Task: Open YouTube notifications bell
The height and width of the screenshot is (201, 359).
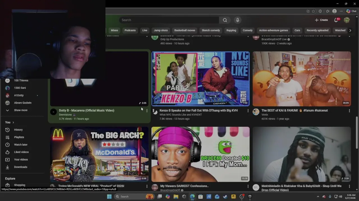Action: [336, 20]
